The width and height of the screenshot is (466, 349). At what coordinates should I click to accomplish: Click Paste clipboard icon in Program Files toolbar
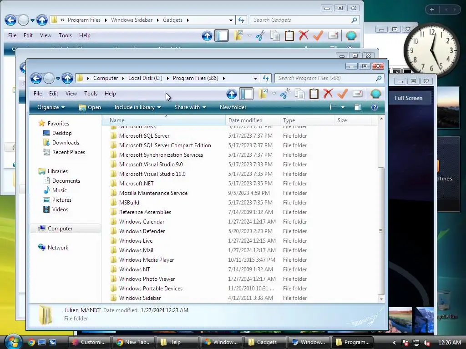(314, 94)
